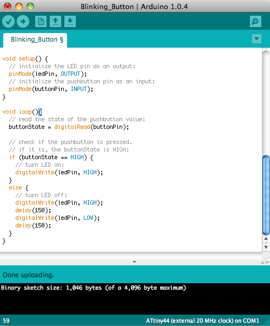This screenshot has height=326, width=270.
Task: Click the '// turn LED on:' comment
Action: (39, 165)
